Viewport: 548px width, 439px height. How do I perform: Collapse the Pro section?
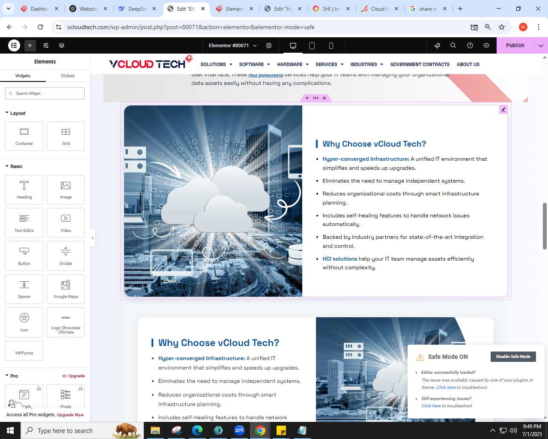pos(12,376)
